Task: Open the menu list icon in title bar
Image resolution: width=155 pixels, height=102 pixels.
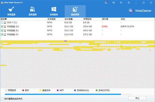Action: 128,3
